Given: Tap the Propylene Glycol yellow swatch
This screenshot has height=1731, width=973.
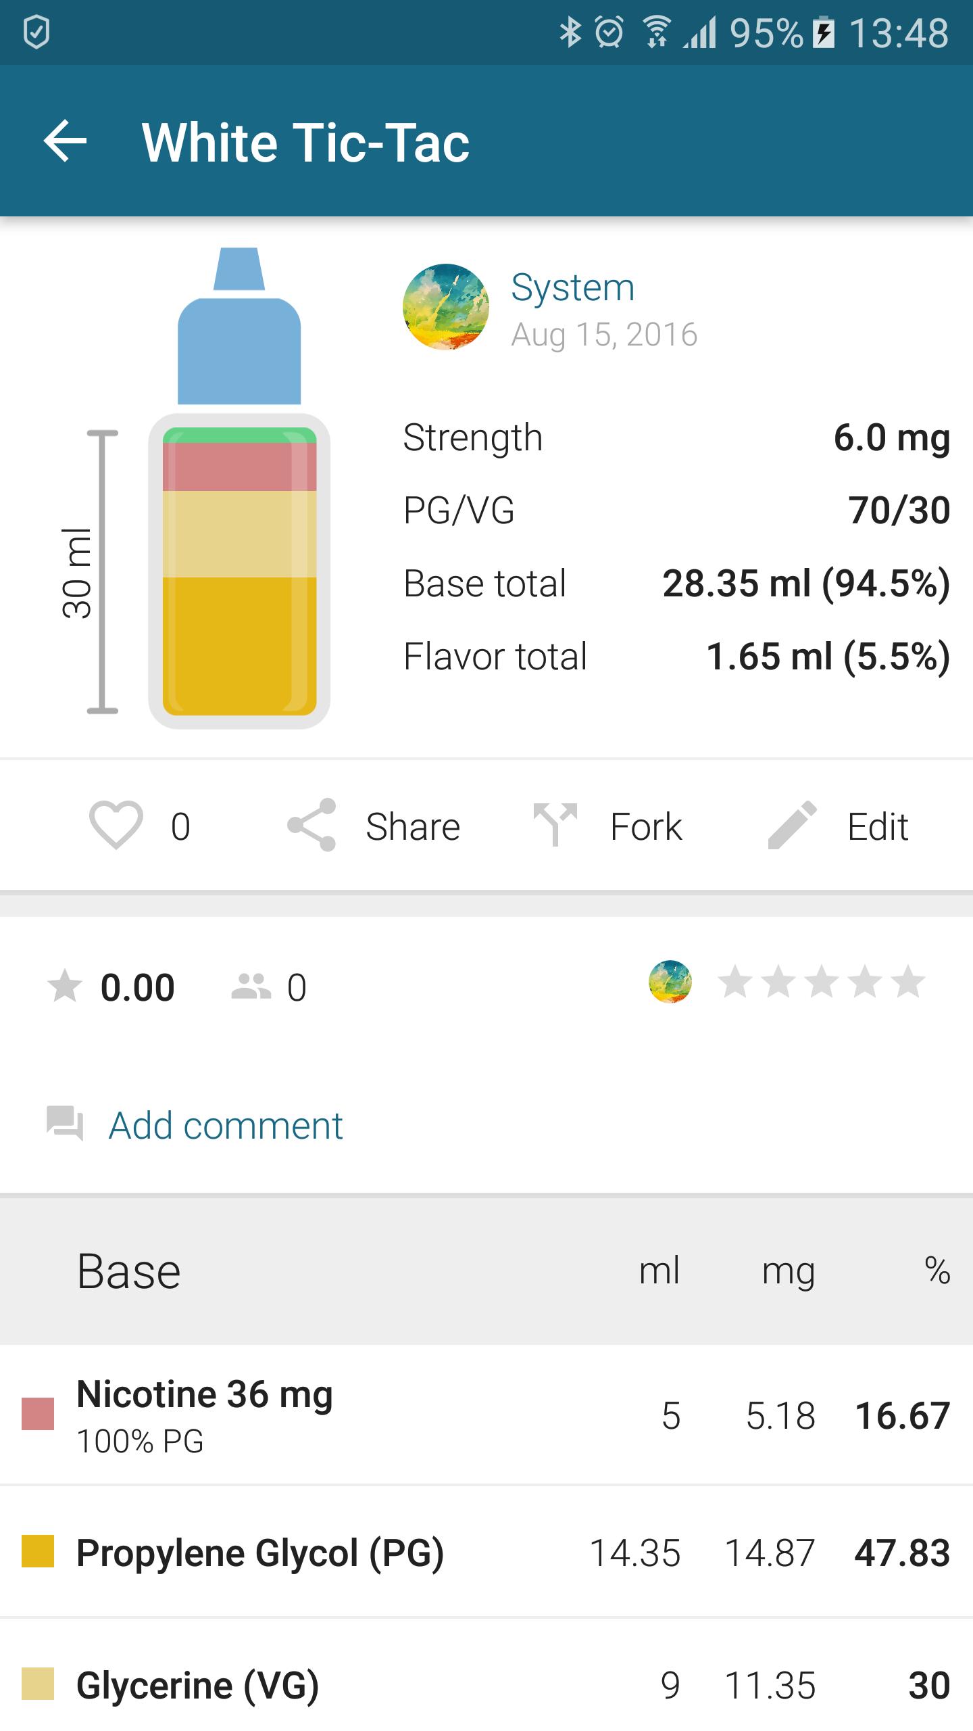Looking at the screenshot, I should click(x=38, y=1552).
